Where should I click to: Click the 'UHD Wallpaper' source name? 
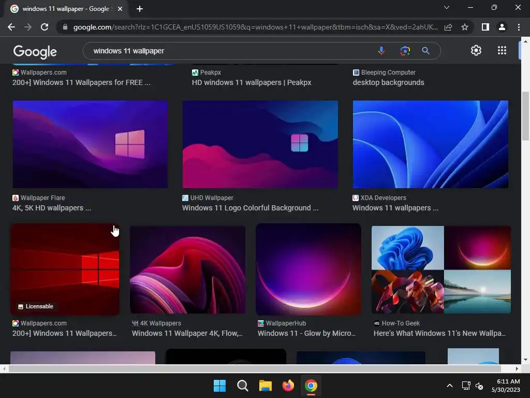point(212,197)
